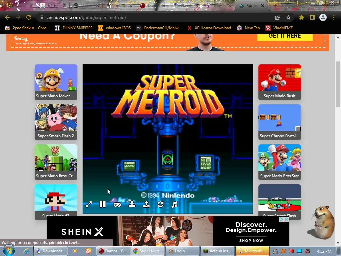Open the browser side panel icon
The width and height of the screenshot is (341, 256).
312,17
